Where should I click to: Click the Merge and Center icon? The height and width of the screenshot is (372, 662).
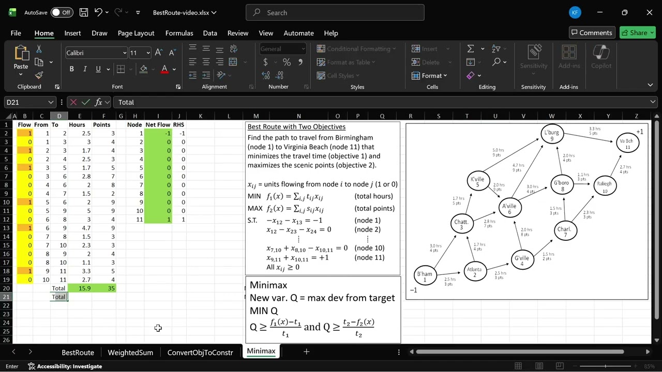click(x=233, y=62)
